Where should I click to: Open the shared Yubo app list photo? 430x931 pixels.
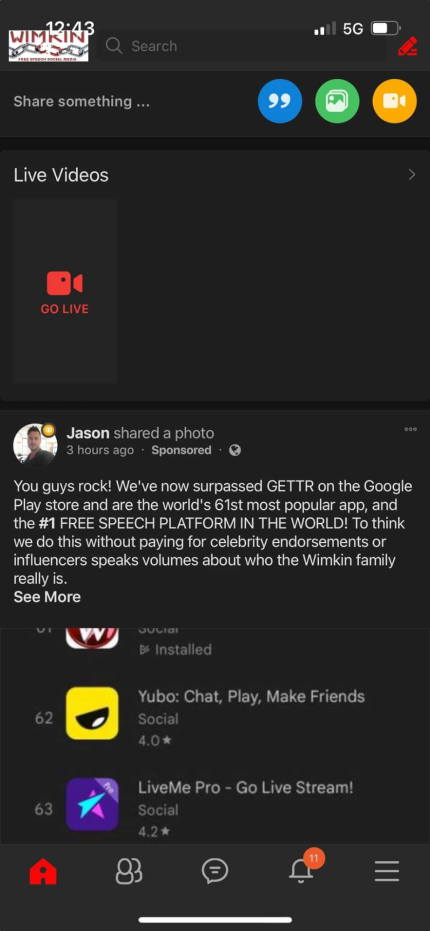(215, 735)
